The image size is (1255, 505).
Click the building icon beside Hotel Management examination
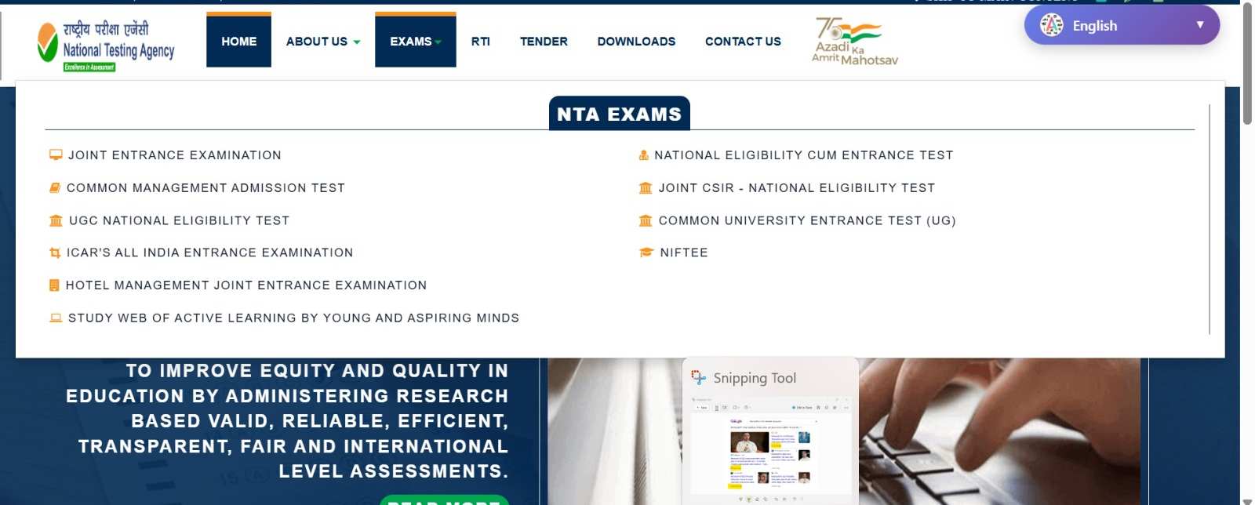(x=54, y=285)
